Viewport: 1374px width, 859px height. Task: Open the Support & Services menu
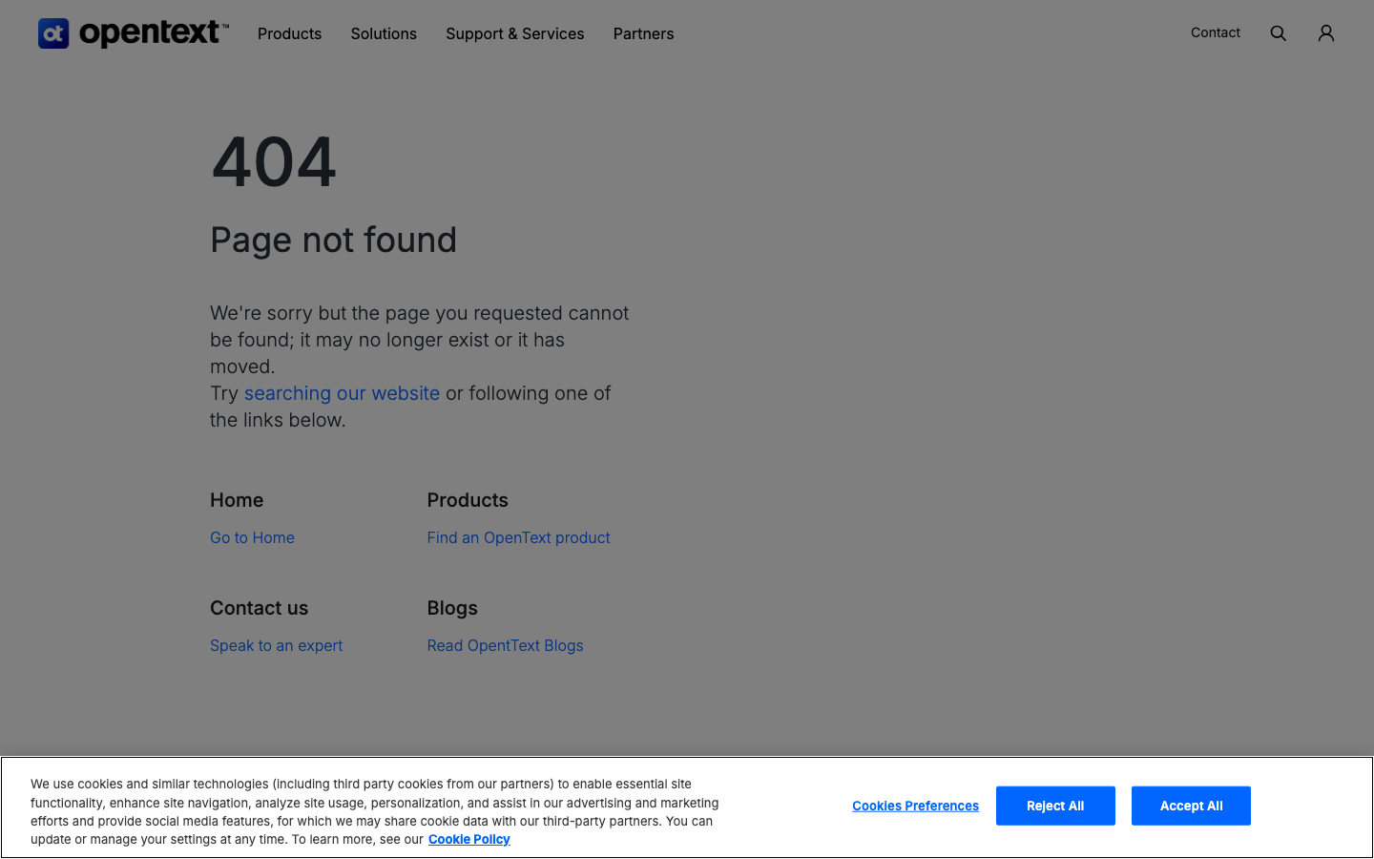[515, 33]
